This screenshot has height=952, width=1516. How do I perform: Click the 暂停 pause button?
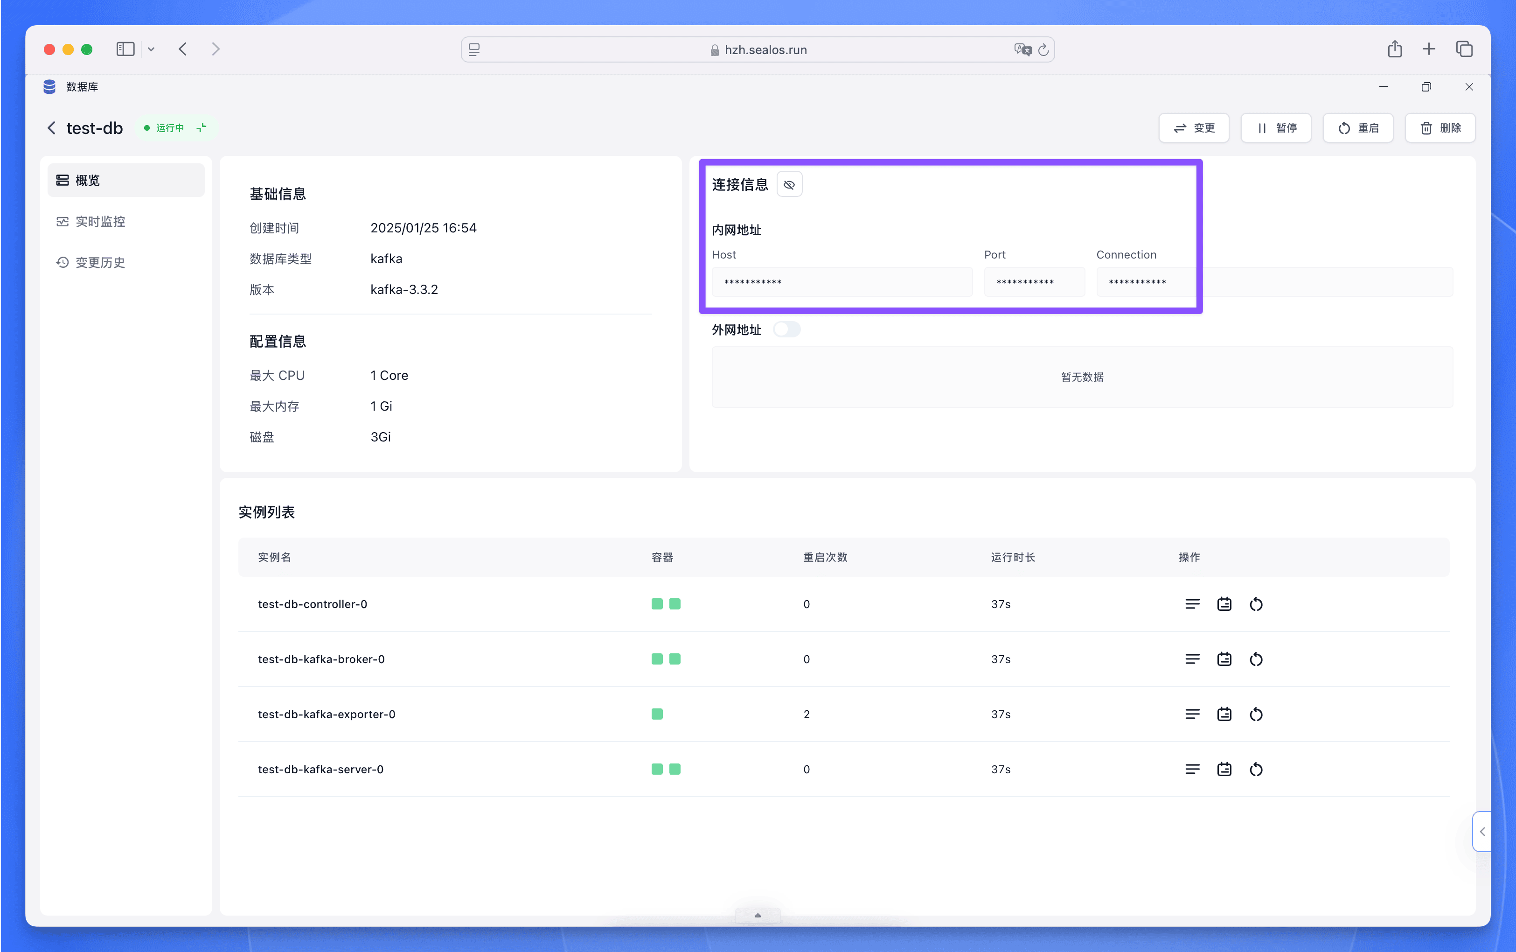click(x=1276, y=128)
